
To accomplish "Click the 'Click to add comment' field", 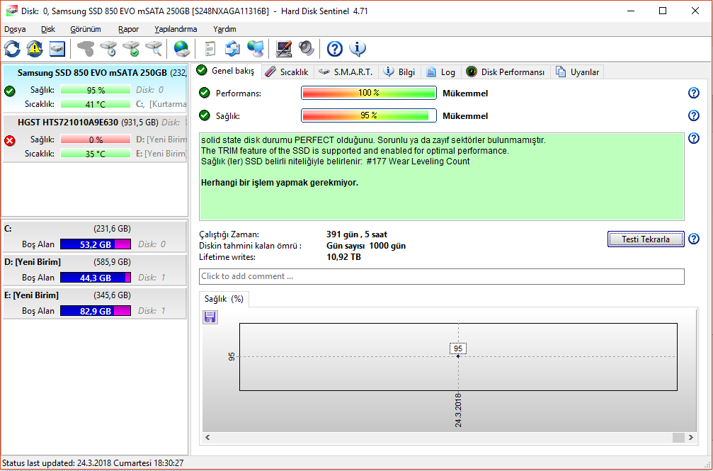I will pyautogui.click(x=442, y=276).
